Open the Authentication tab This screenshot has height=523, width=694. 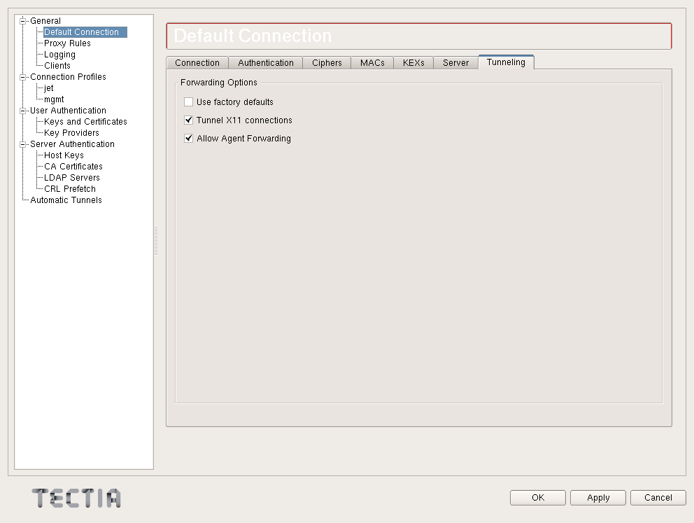266,63
